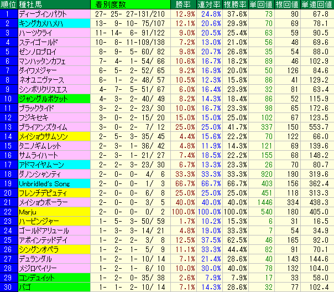The width and height of the screenshot is (334, 292).
Task: Select the シングンオペラ row name
Action: point(39,249)
